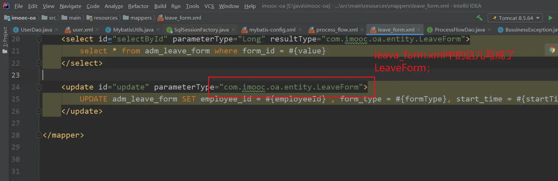This screenshot has width=558, height=181.
Task: Click imooc-oa project in the breadcrumb
Action: tap(20, 18)
